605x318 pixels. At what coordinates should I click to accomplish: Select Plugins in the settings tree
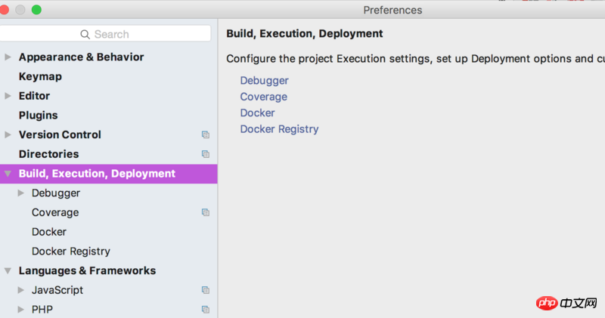click(38, 116)
